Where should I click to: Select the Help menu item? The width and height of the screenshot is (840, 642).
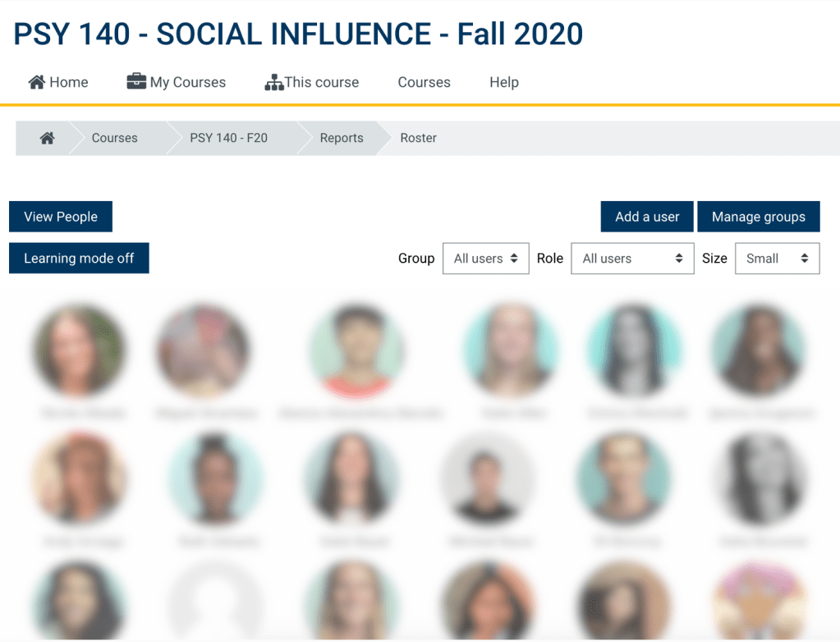click(504, 82)
